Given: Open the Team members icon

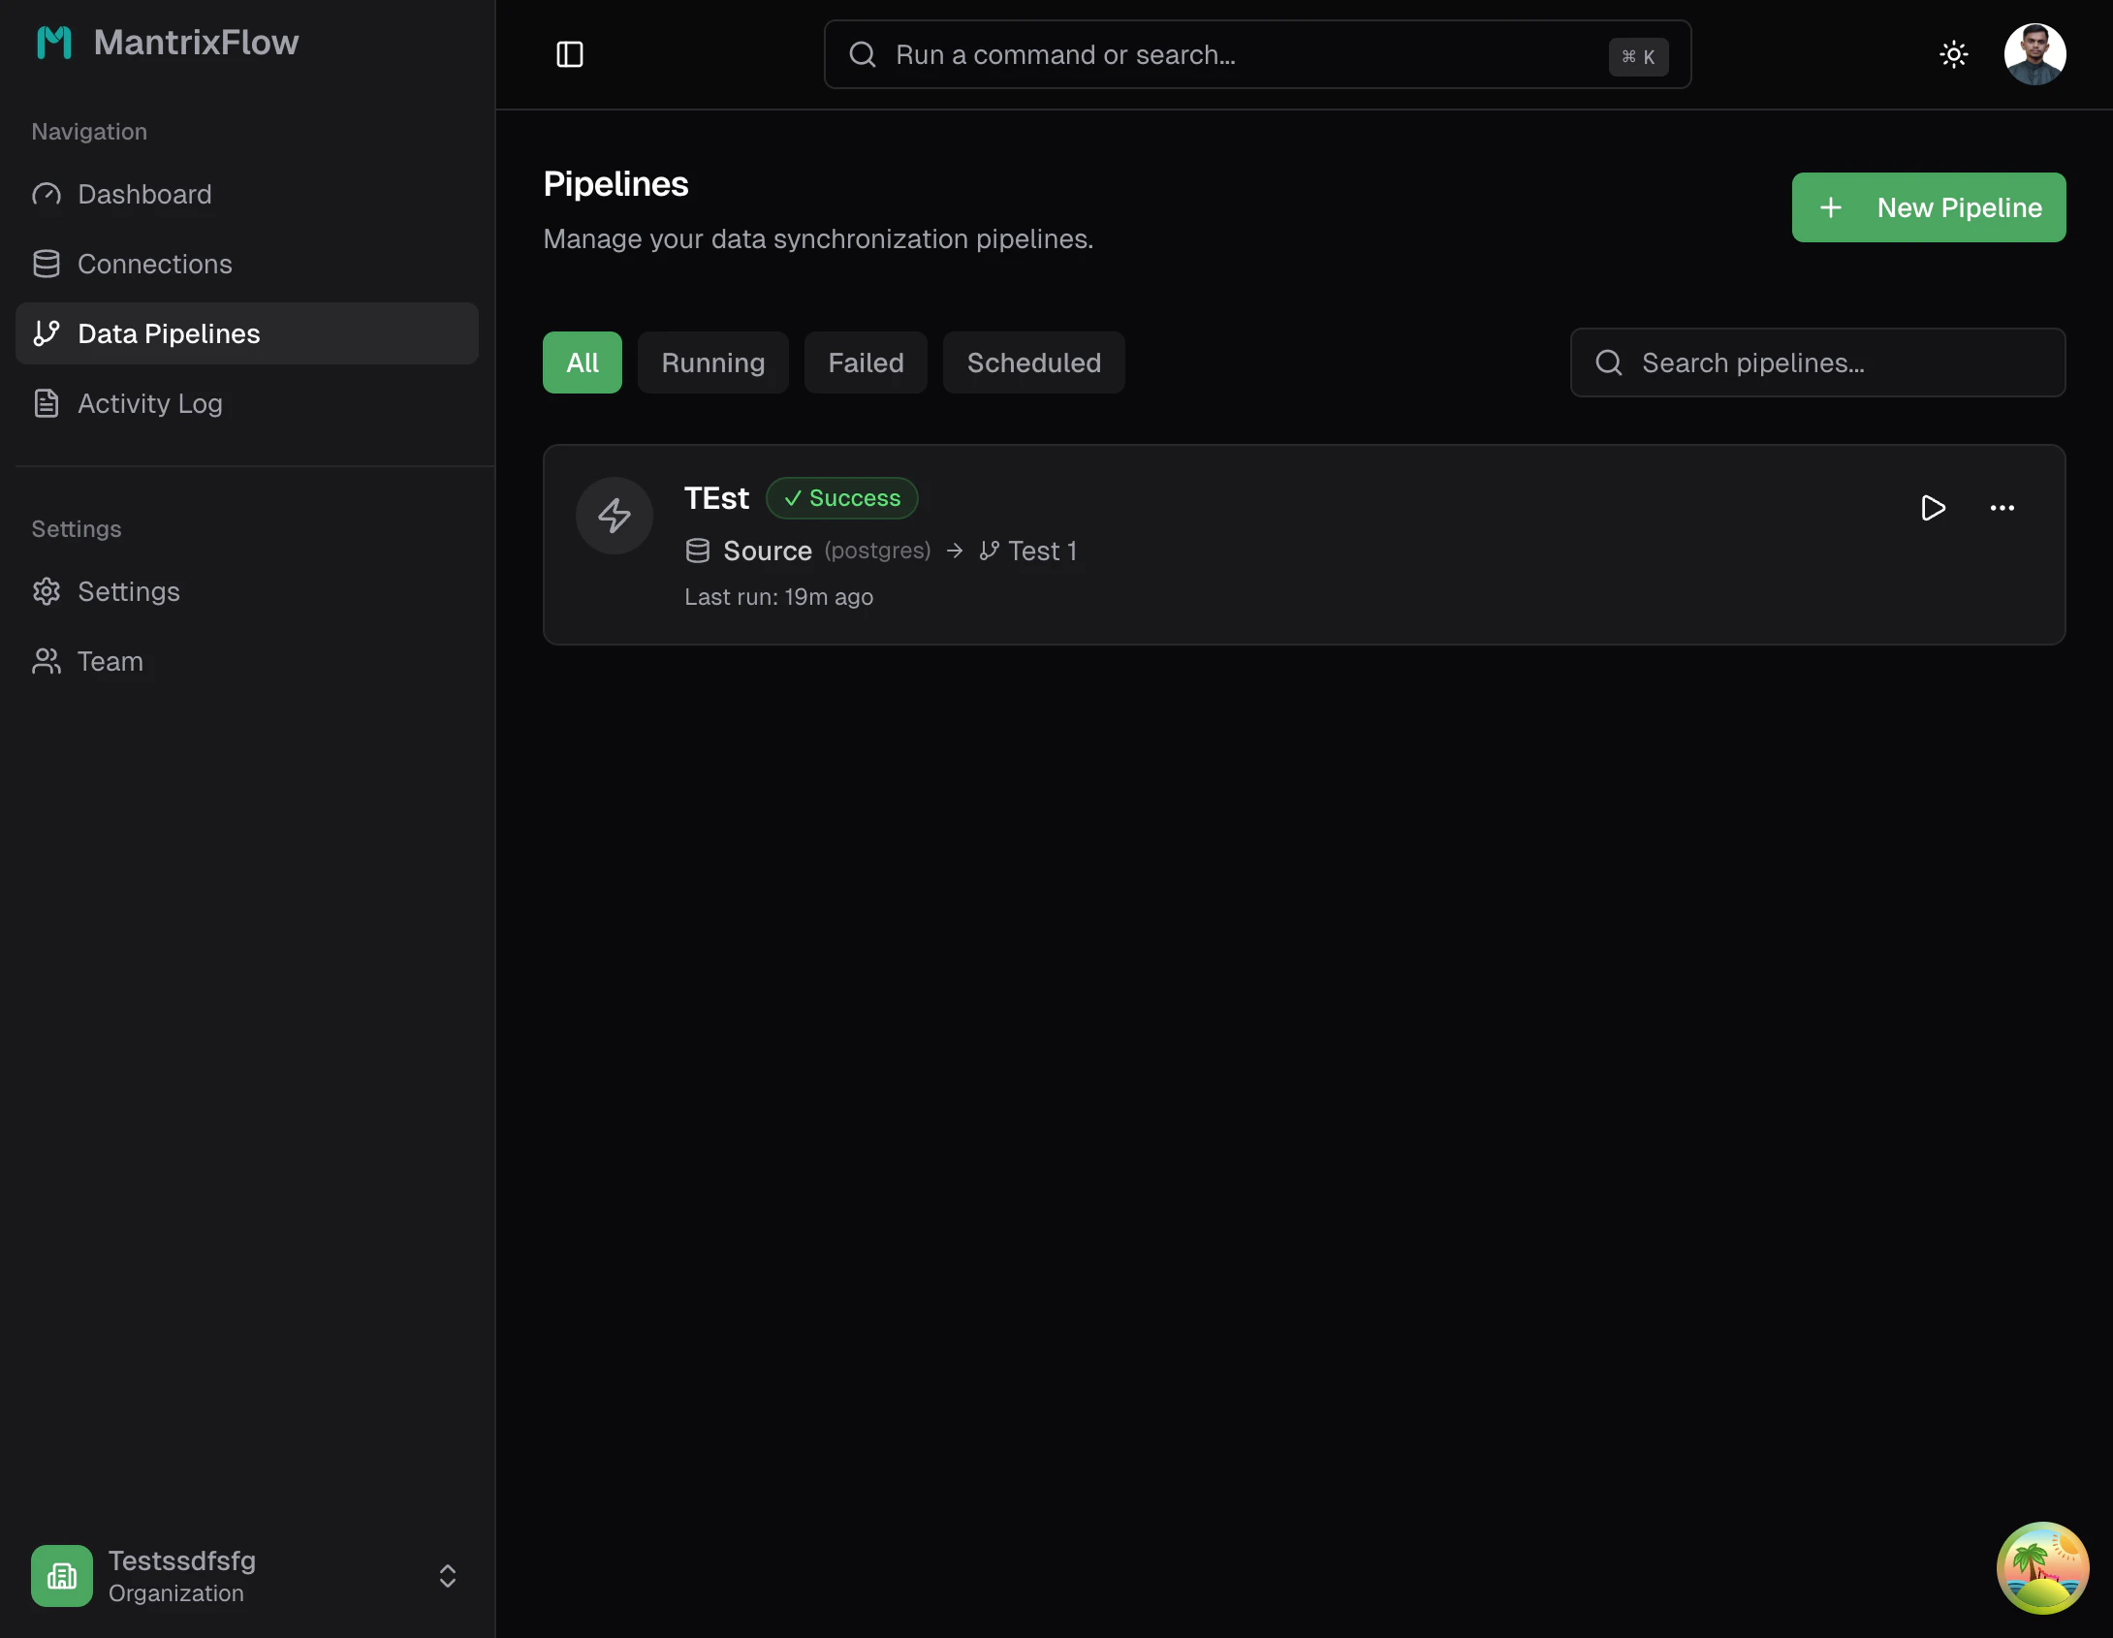Looking at the screenshot, I should pos(47,660).
